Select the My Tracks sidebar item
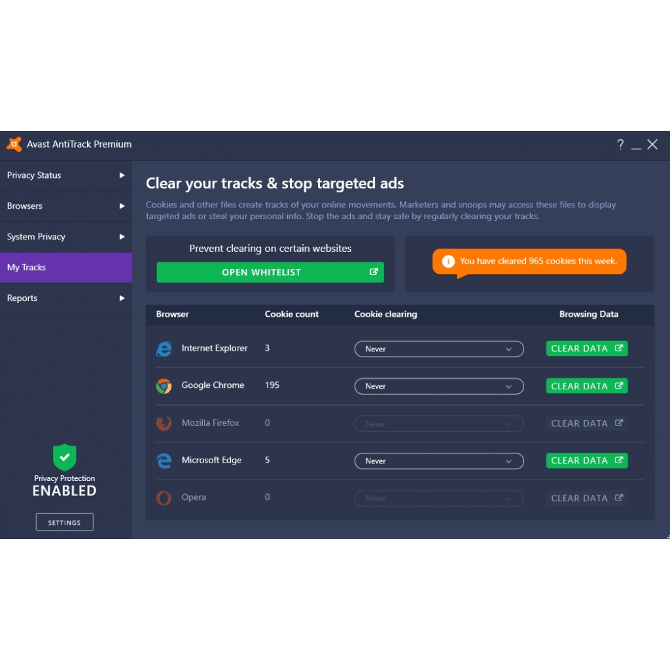The width and height of the screenshot is (670, 670). click(x=65, y=268)
